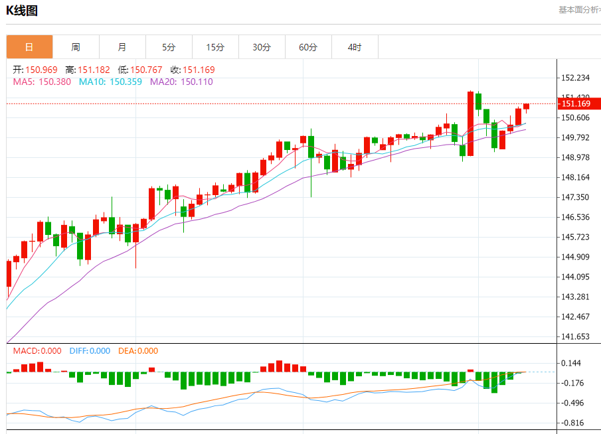This screenshot has width=601, height=434.
Task: Click the -0.816 MACD axis label
Action: click(x=572, y=423)
